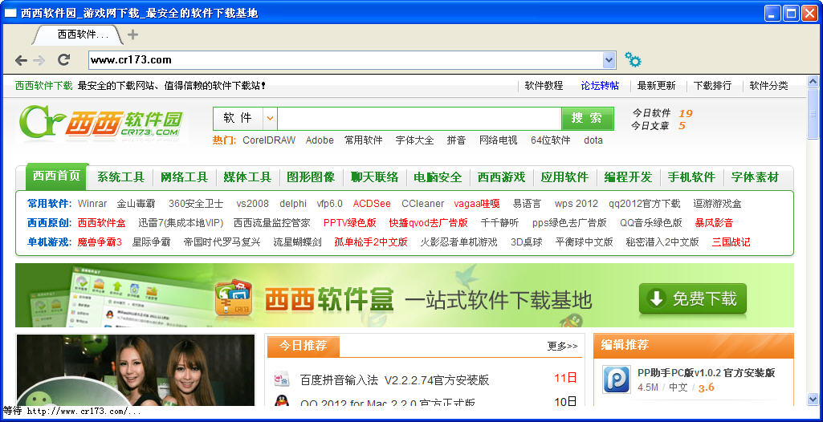Viewport: 823px width, 422px height.
Task: Click the CorelDRAW hot keyword
Action: coord(269,140)
